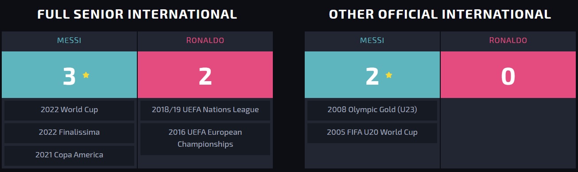The height and width of the screenshot is (172, 578).
Task: Open the 2022 Finalissima entry
Action: [69, 133]
